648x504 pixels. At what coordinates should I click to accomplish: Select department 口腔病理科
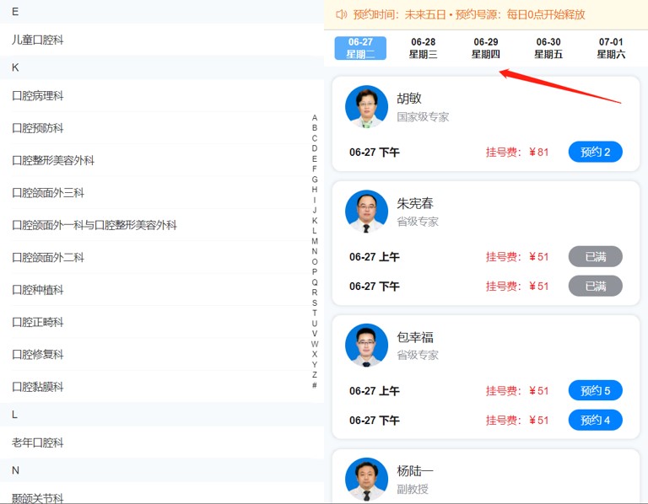coord(162,96)
